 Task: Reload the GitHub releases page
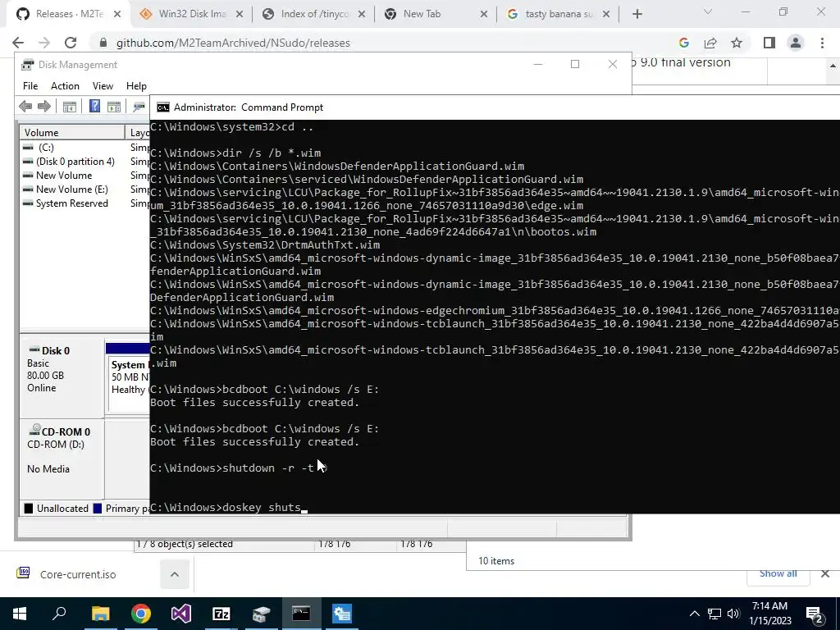tap(71, 43)
